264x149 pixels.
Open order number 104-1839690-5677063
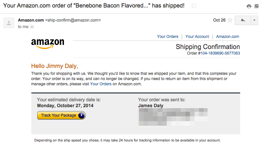(220, 53)
